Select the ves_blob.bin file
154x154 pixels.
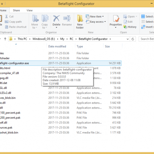[x=8, y=98]
